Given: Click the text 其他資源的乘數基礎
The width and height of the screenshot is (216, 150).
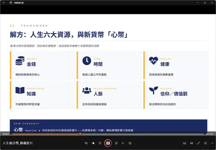Looking at the screenshot, I should pyautogui.click(x=161, y=75).
